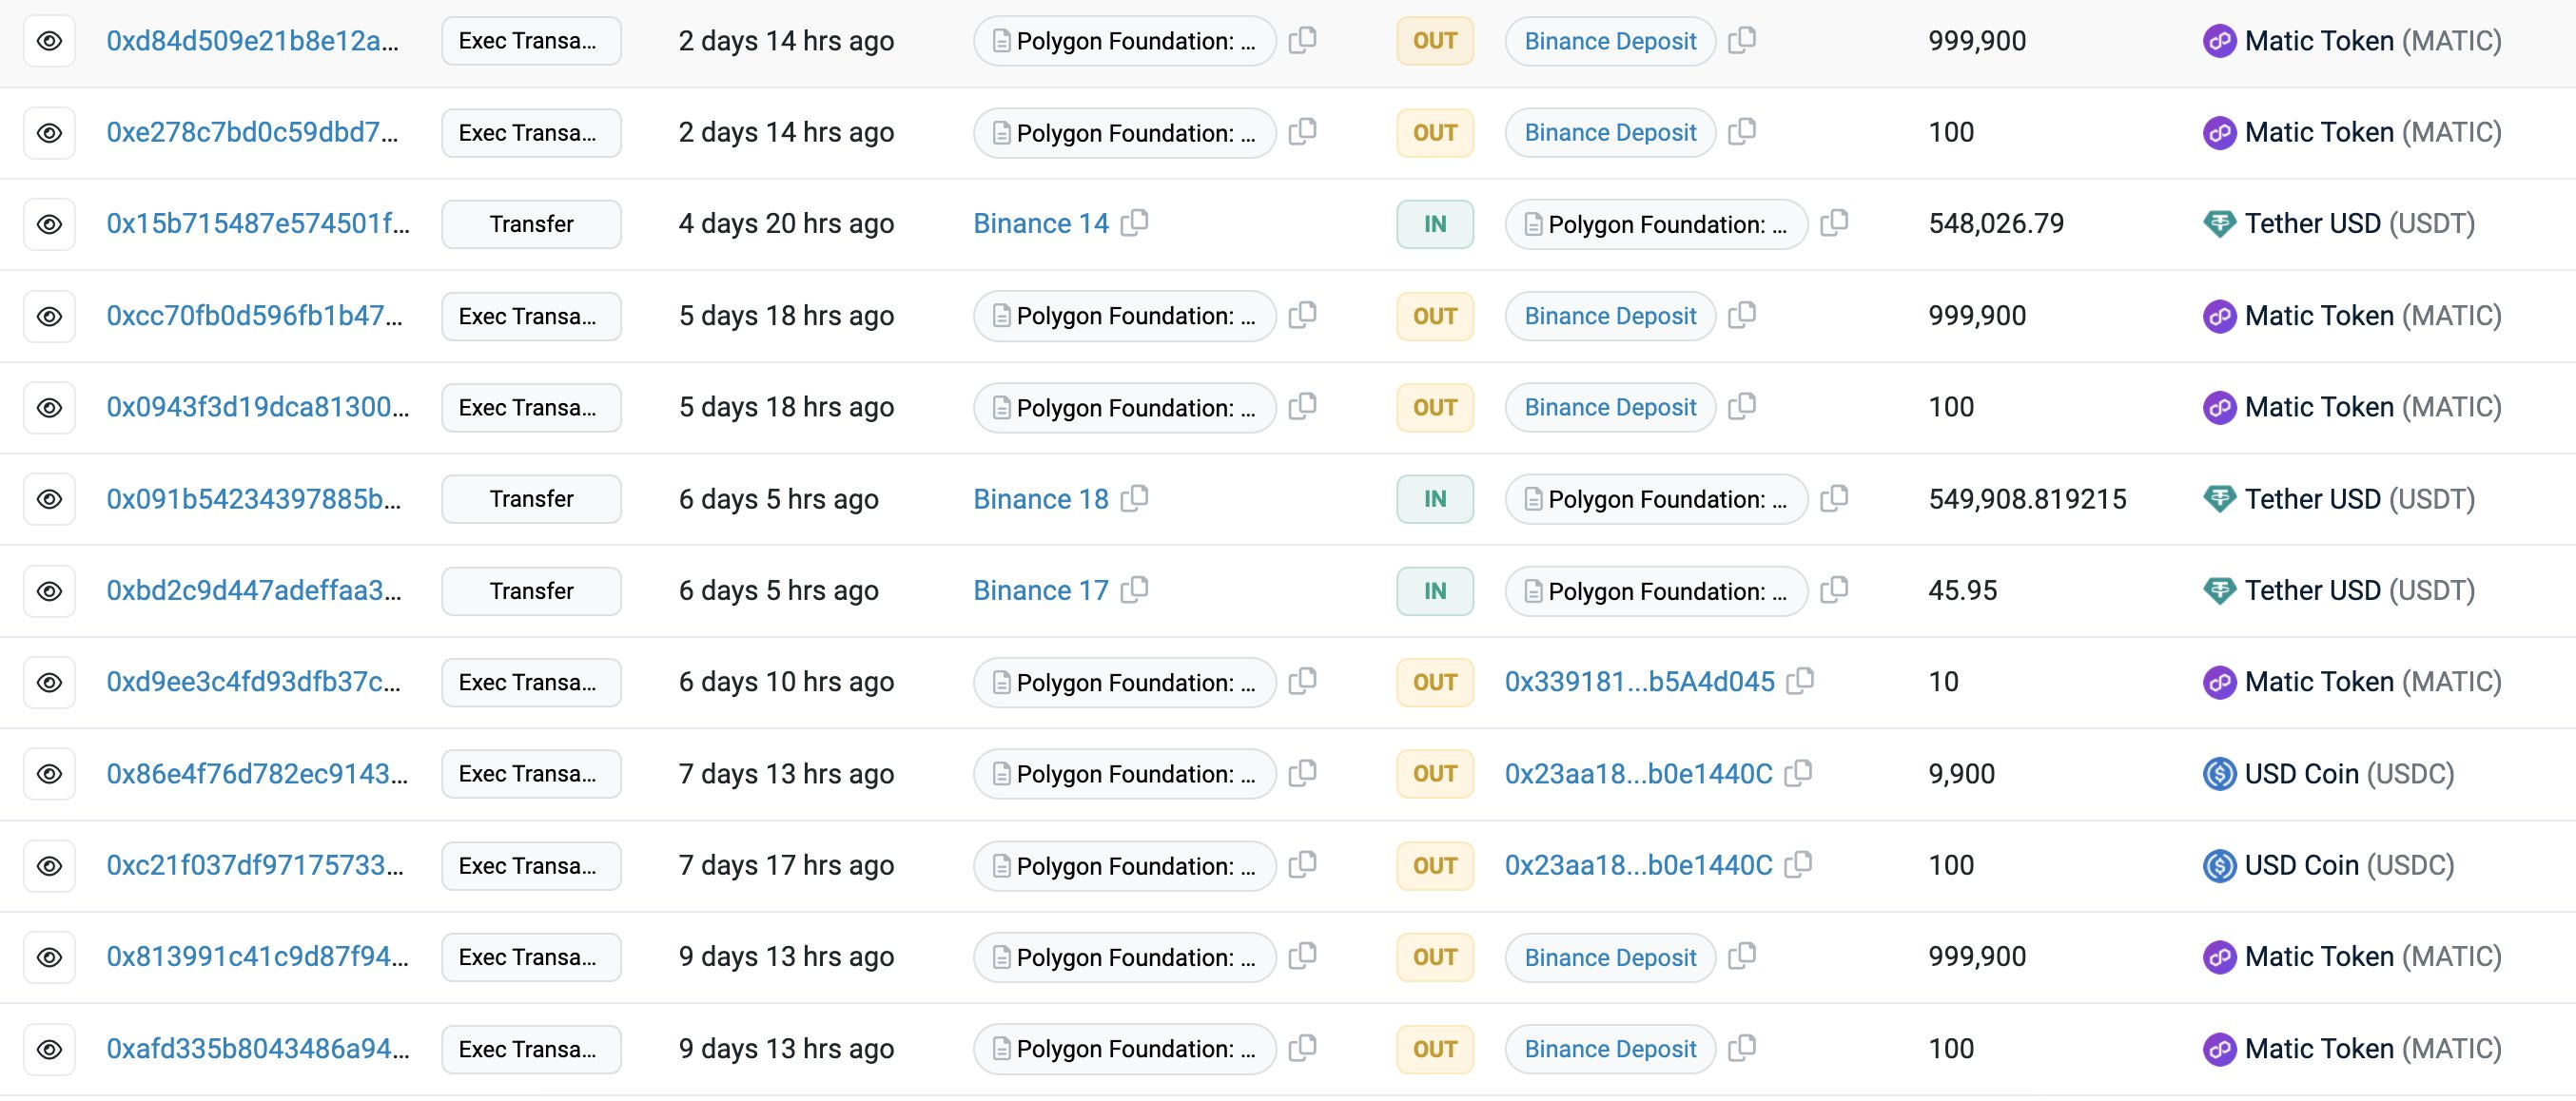
Task: Copy the Binance Deposit address on the top row
Action: pos(1742,41)
